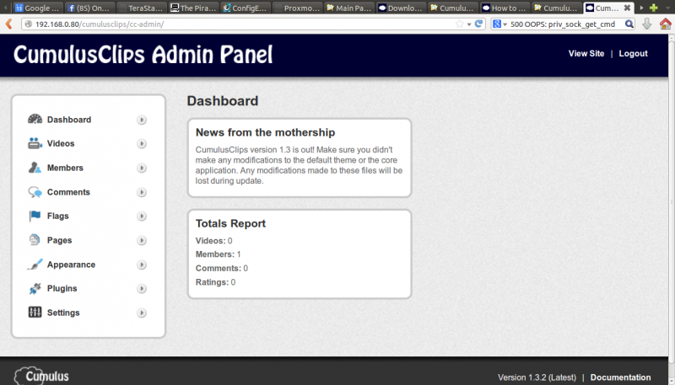Switch to the Proxmox browser tab
The width and height of the screenshot is (675, 385).
coord(295,8)
